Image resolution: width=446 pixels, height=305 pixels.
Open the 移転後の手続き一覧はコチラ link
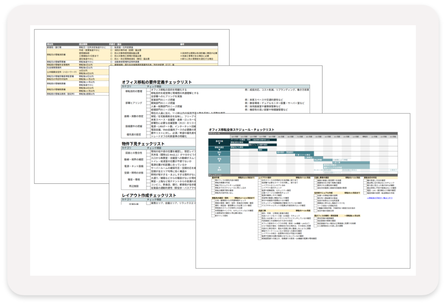[379, 198]
